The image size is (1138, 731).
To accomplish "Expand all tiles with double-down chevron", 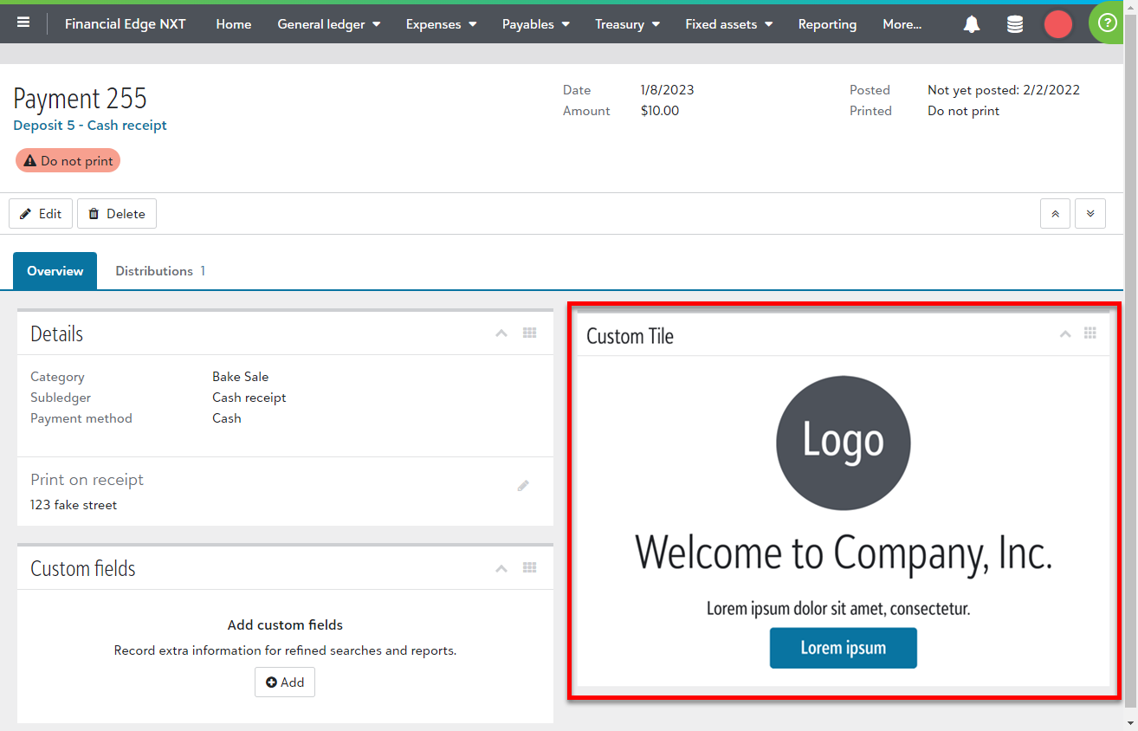I will [x=1090, y=213].
